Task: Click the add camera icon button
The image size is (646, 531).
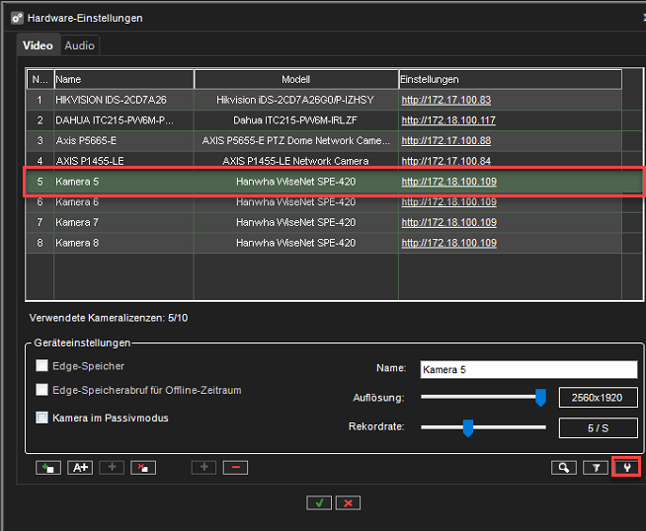Action: coord(46,468)
